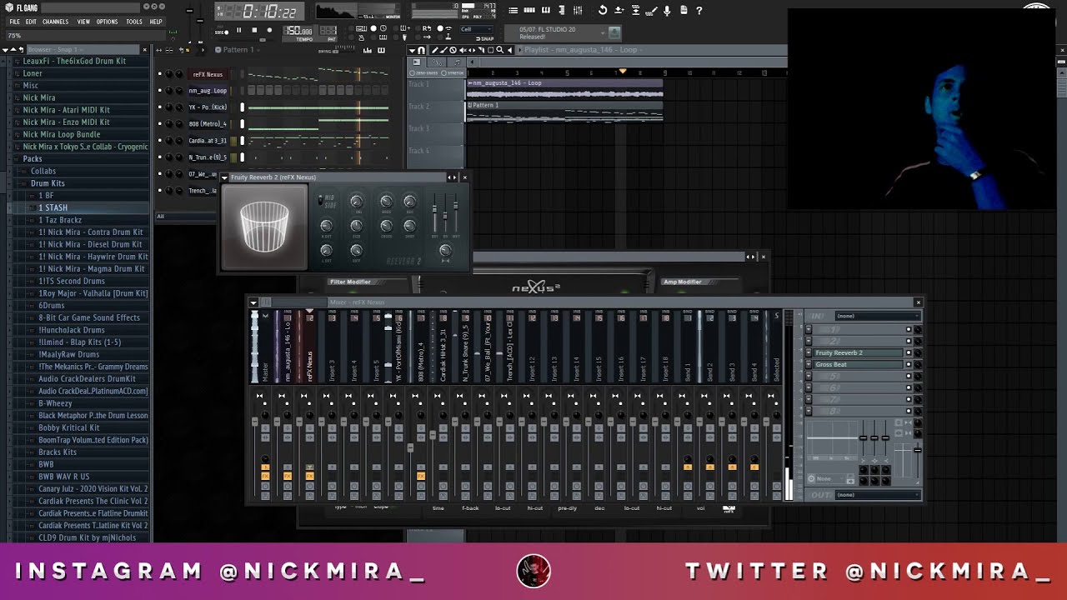This screenshot has width=1067, height=600.
Task: Select the nm_aug..Loop channel button
Action: 208,91
